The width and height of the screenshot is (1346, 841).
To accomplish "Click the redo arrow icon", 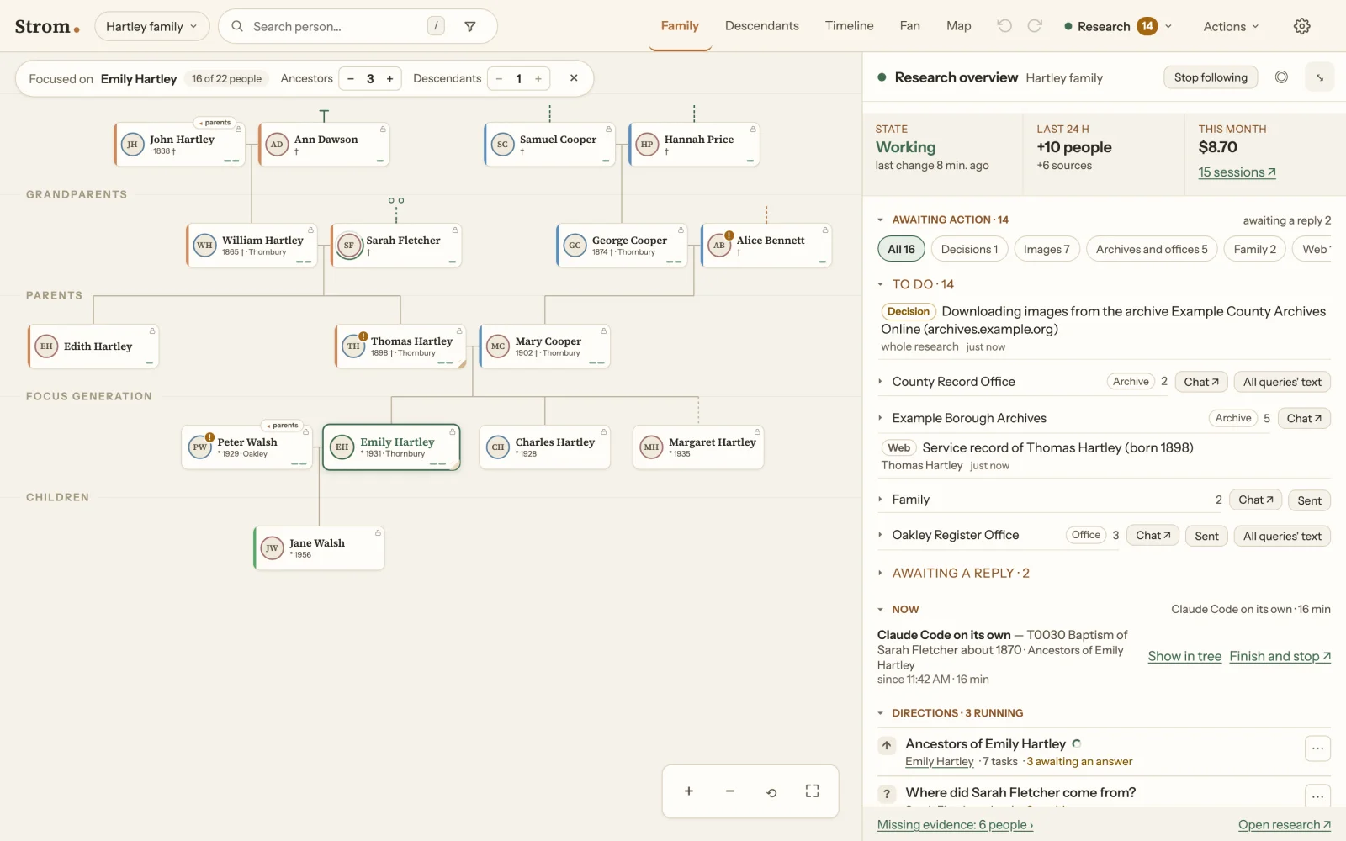I will coord(1035,26).
